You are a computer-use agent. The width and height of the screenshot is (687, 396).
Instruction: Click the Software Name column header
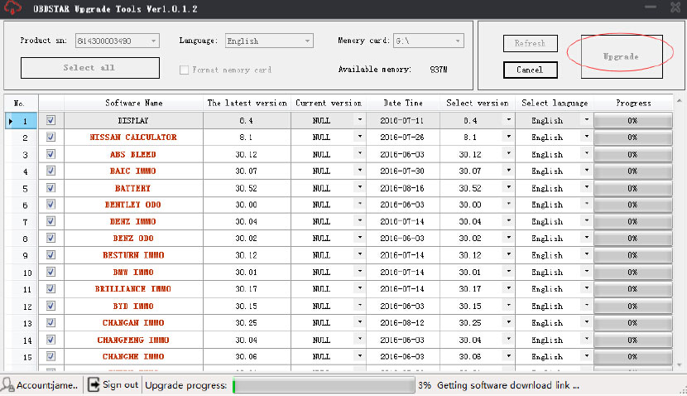133,103
